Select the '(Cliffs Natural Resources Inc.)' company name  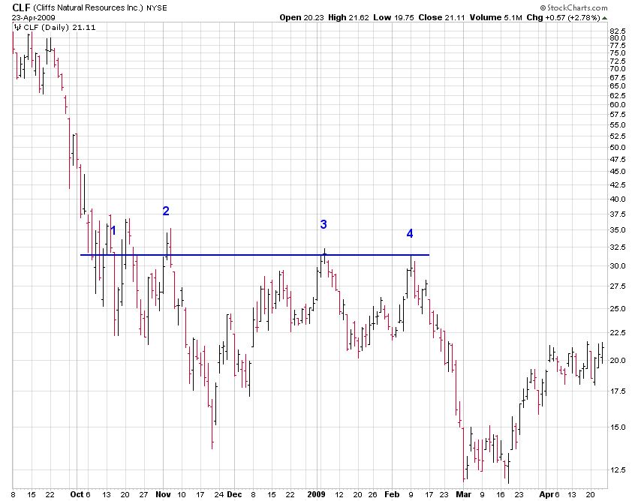89,7
